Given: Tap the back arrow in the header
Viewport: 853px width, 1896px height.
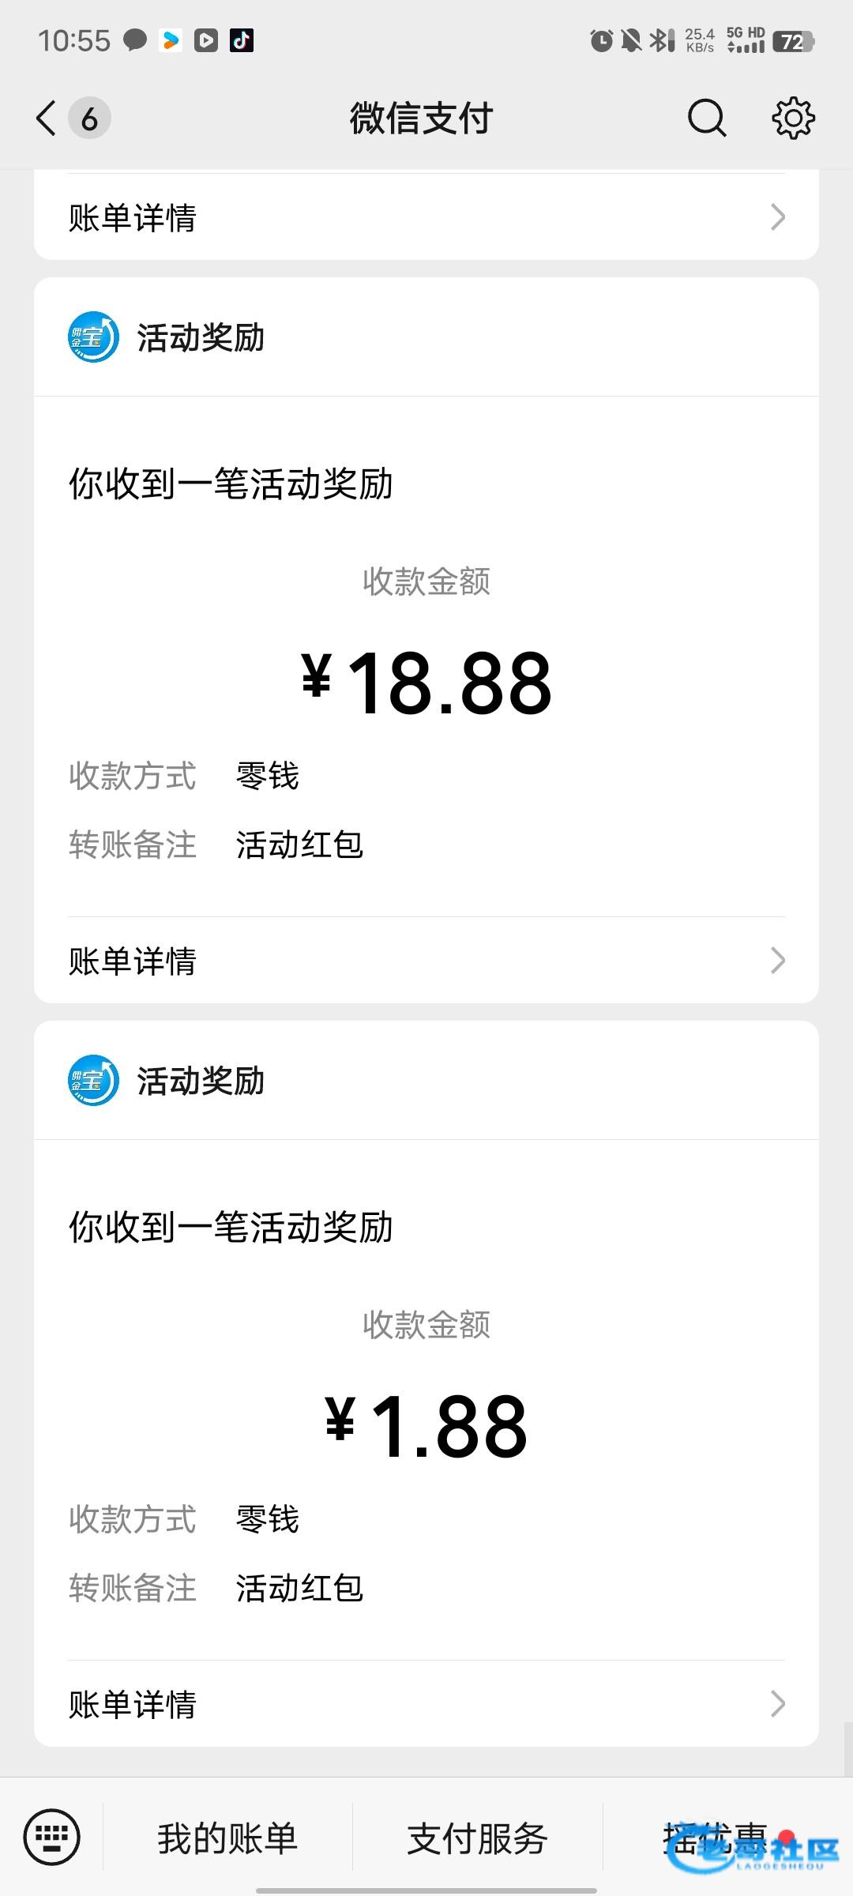Looking at the screenshot, I should pyautogui.click(x=47, y=118).
